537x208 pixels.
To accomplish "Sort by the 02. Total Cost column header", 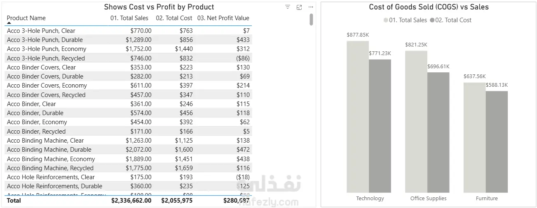I will 174,18.
